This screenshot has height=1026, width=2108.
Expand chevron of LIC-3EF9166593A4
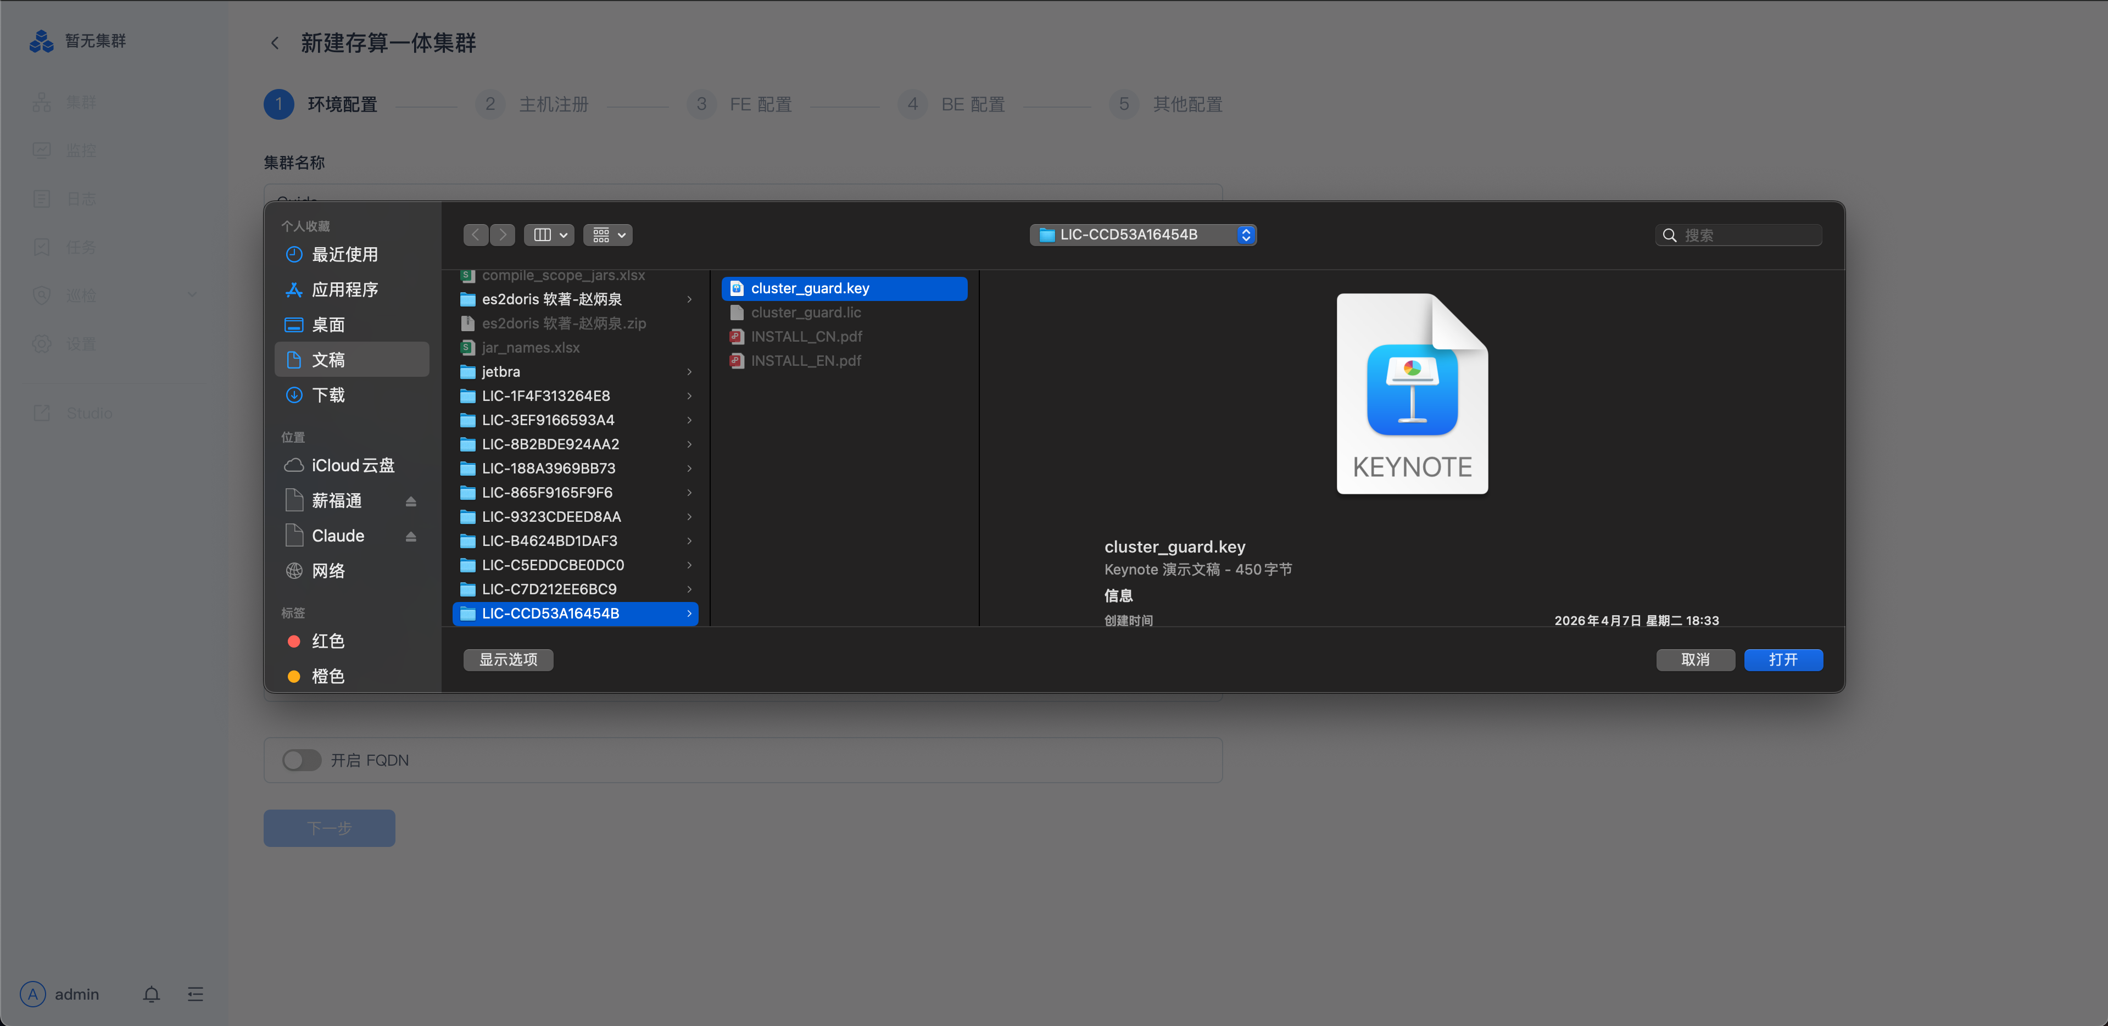[689, 421]
